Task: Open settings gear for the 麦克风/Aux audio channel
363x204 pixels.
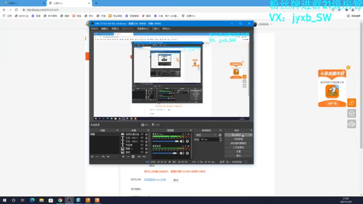Action: coord(187,141)
